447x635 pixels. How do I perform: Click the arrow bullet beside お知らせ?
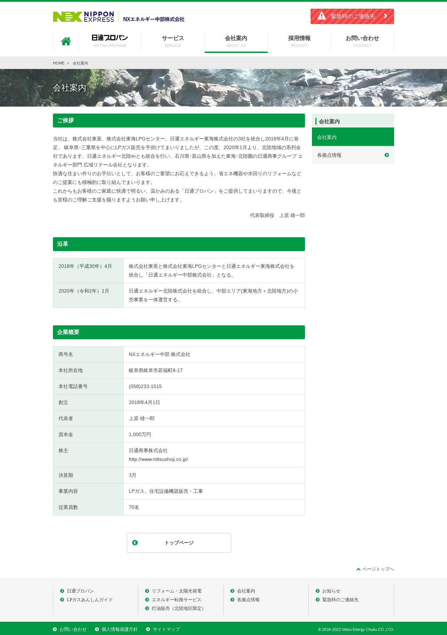pos(317,591)
